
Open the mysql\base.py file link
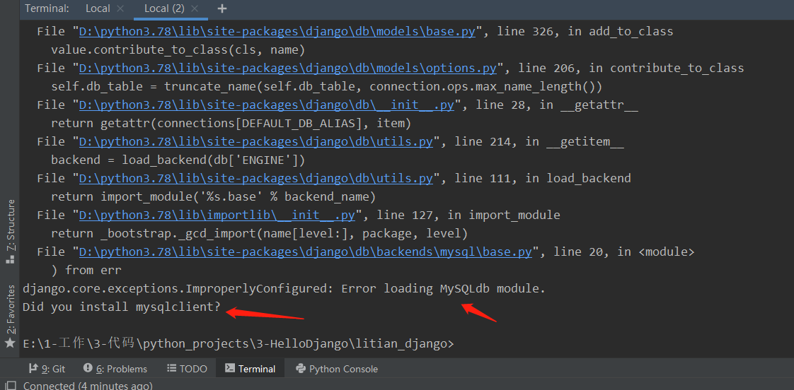click(x=305, y=252)
